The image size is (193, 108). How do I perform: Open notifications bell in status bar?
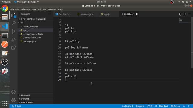point(189,106)
